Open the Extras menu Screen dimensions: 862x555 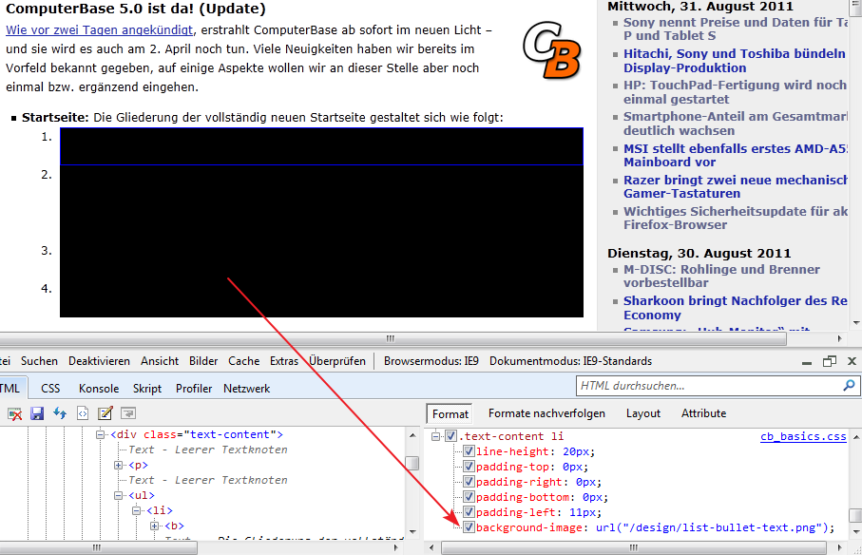pyautogui.click(x=283, y=361)
